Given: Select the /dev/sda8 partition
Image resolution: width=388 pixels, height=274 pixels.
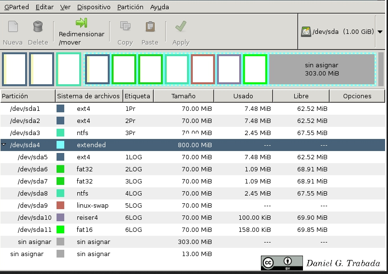Looking at the screenshot, I should (192, 193).
